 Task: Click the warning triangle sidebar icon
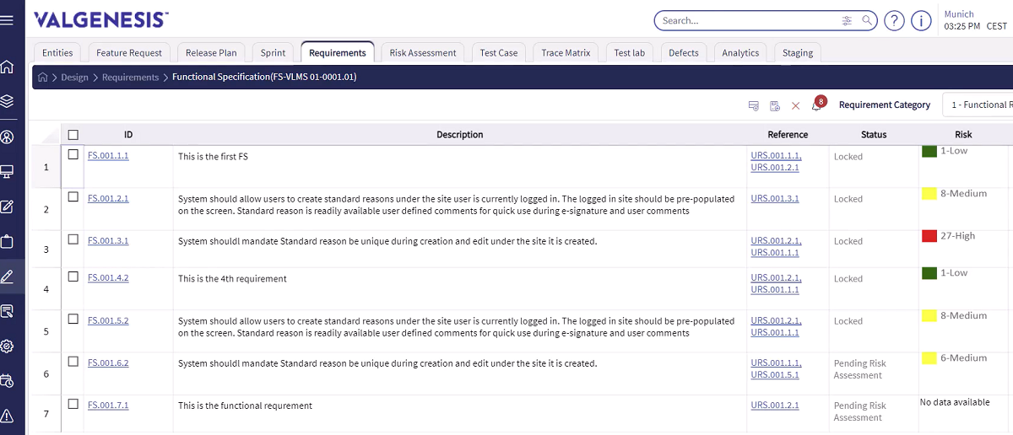[7, 415]
